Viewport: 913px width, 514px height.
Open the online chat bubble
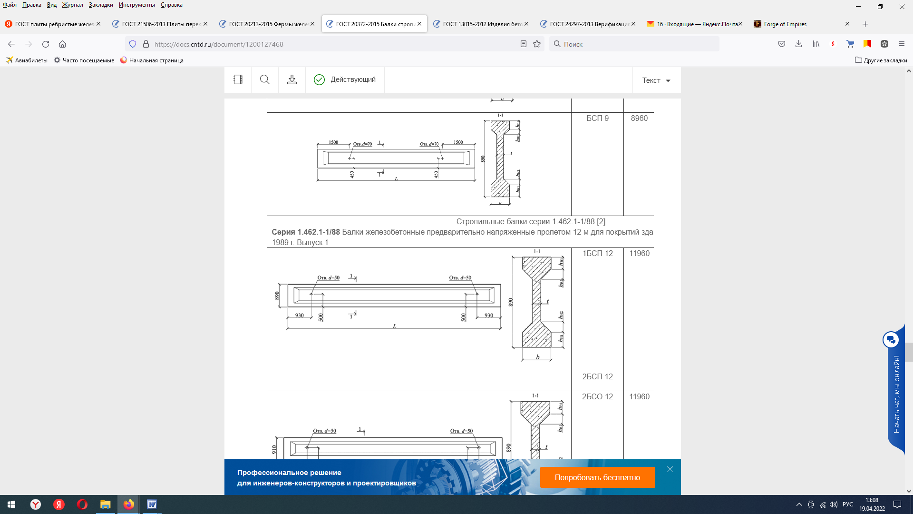[x=891, y=340]
